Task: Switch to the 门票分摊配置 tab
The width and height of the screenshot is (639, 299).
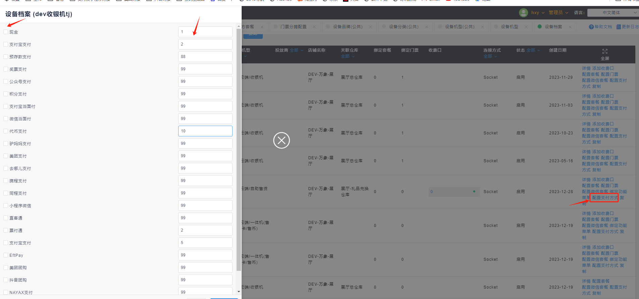Action: point(293,27)
